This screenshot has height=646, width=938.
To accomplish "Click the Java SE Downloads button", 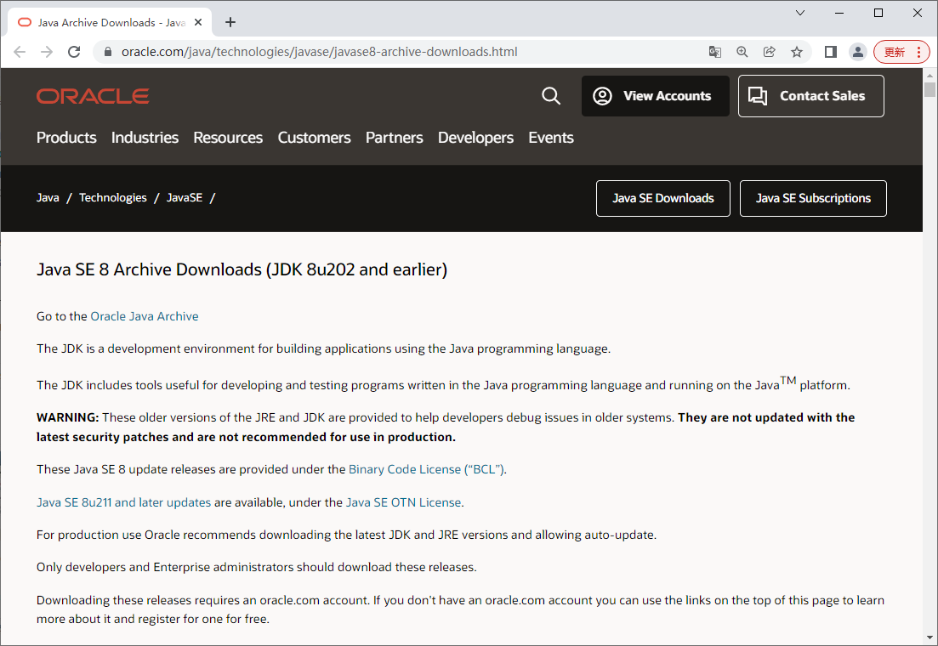I will pyautogui.click(x=662, y=199).
